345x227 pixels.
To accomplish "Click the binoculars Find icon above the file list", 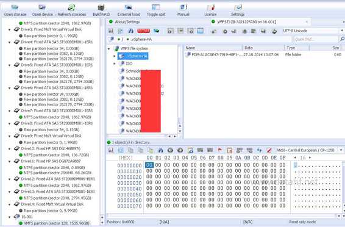I will 131,31.
